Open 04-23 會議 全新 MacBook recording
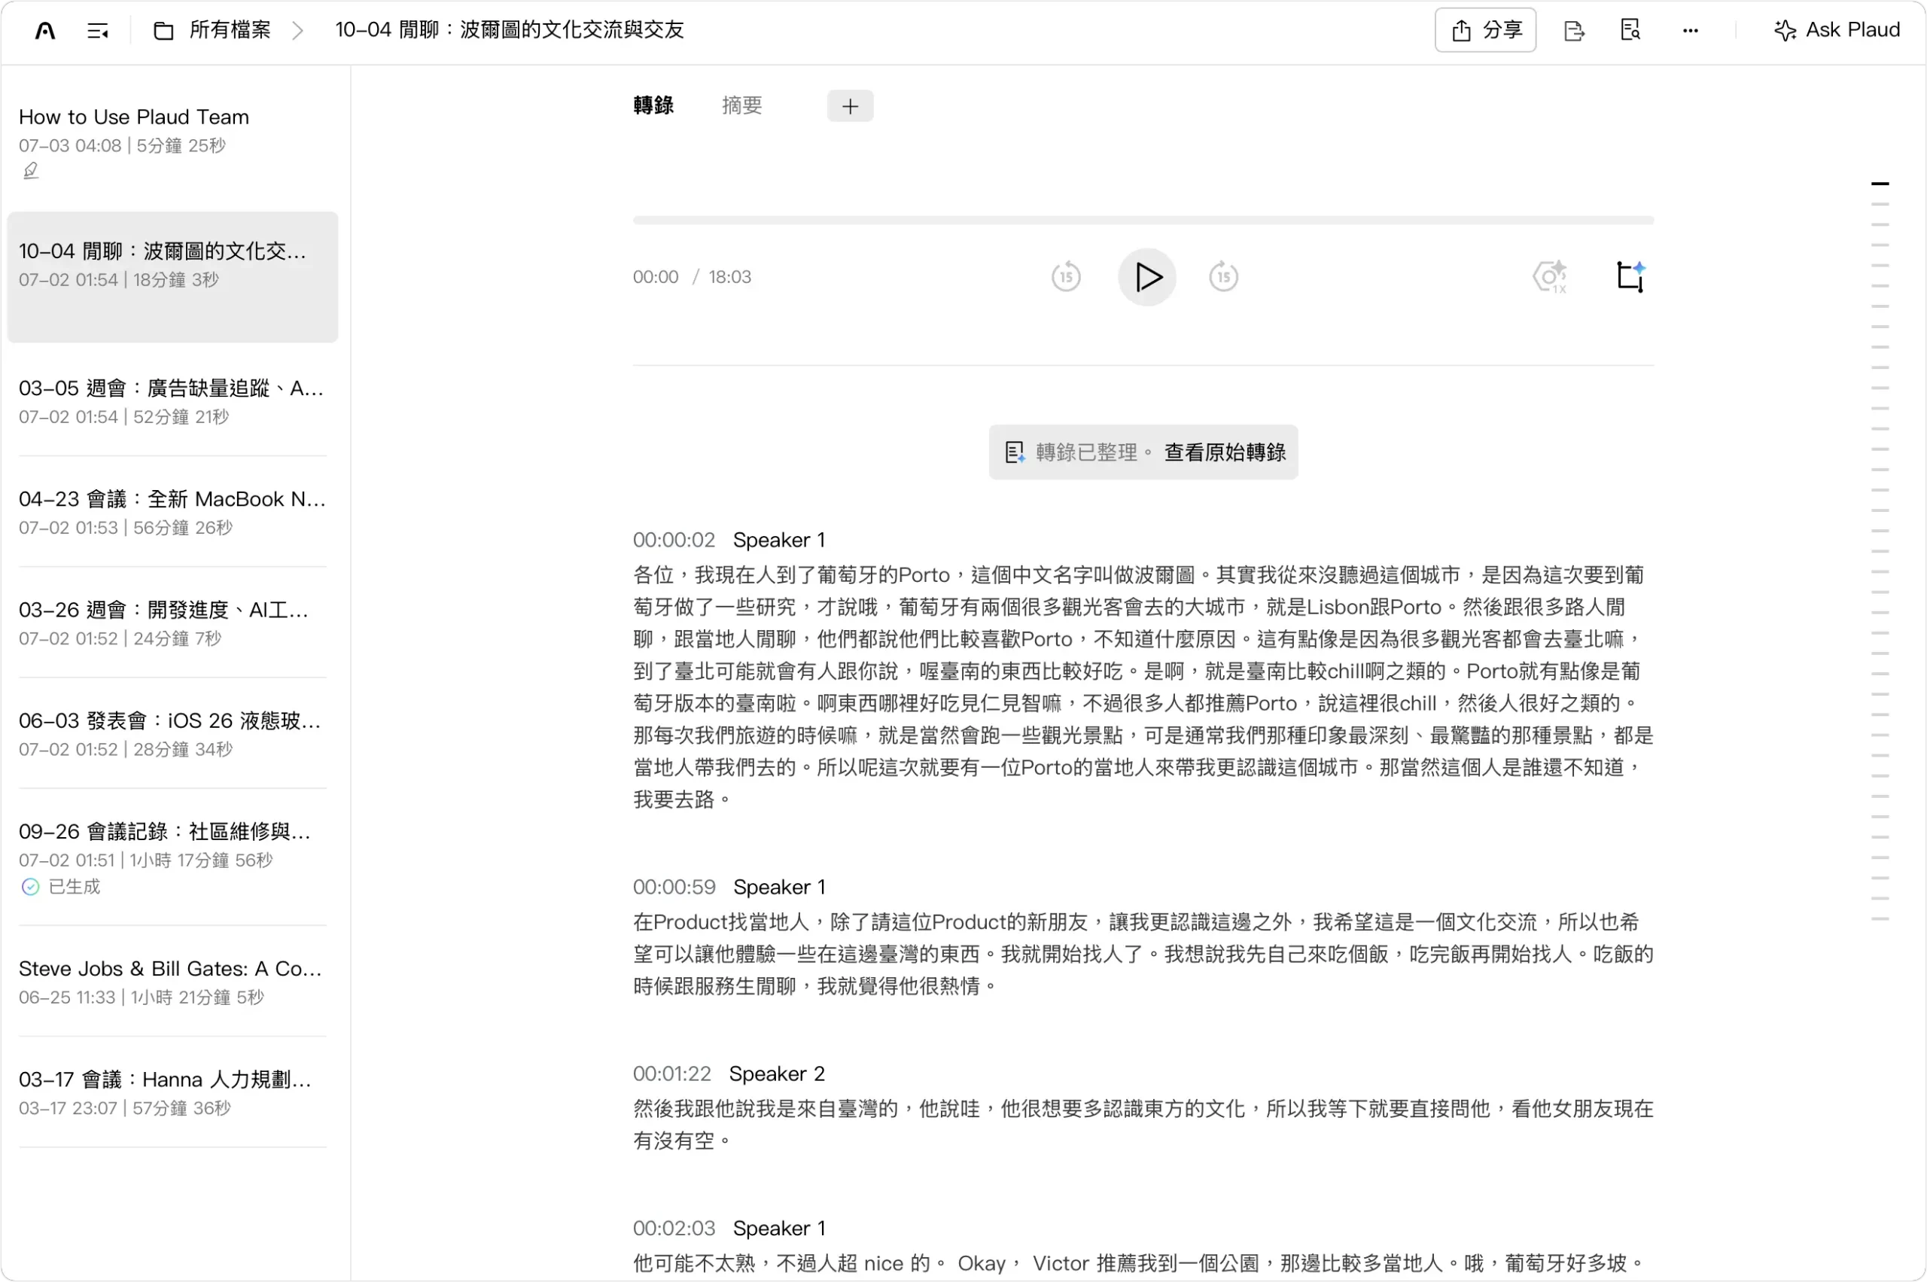Screen dimensions: 1927x1282 [x=172, y=512]
